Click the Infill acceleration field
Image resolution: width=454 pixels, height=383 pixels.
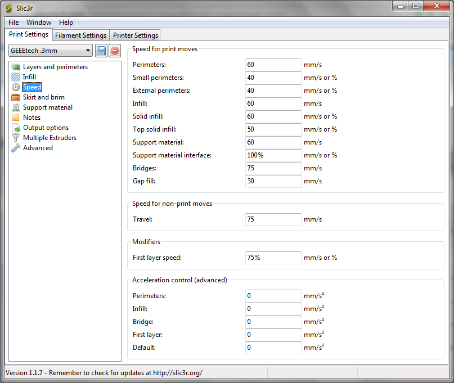[x=273, y=309]
